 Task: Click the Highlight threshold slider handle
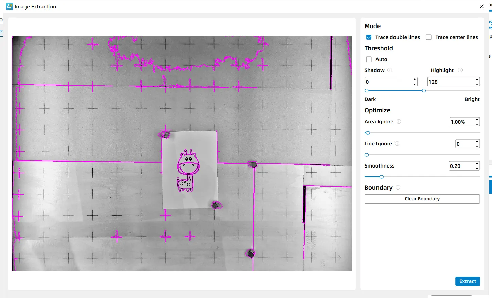click(x=424, y=91)
